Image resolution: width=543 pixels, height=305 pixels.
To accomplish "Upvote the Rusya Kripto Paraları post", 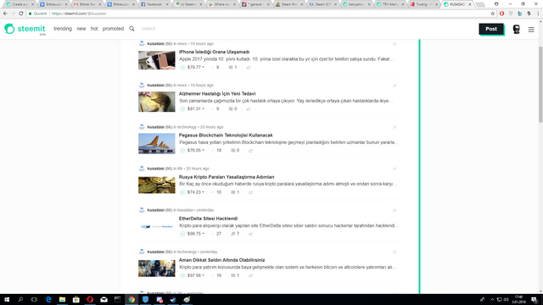I will pos(182,192).
